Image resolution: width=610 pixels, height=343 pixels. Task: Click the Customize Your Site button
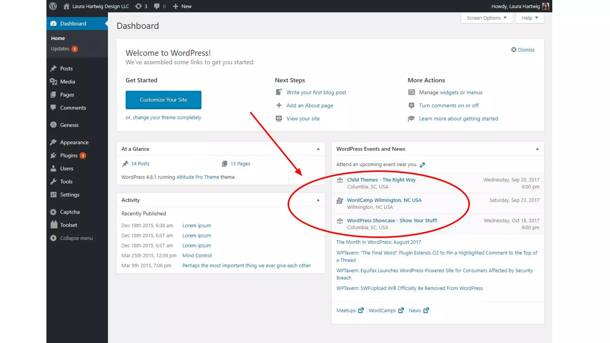click(163, 100)
